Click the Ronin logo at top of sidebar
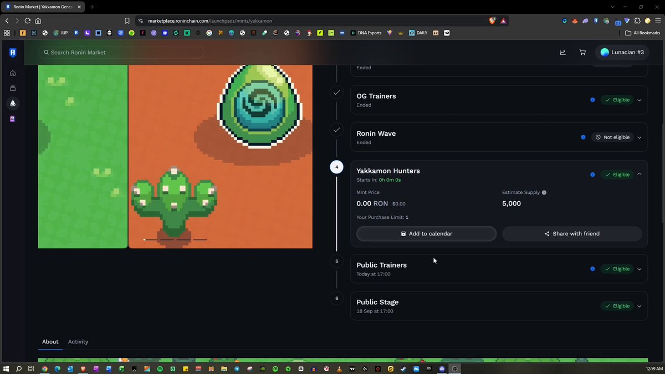Viewport: 665px width, 374px height. [13, 53]
